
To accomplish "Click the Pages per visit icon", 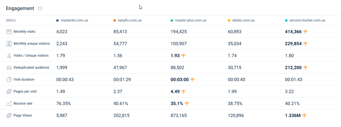I will click(x=9, y=92).
